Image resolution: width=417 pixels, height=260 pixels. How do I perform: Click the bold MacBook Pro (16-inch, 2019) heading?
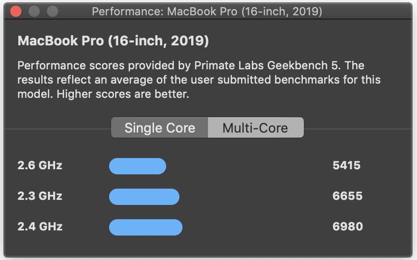click(x=113, y=41)
